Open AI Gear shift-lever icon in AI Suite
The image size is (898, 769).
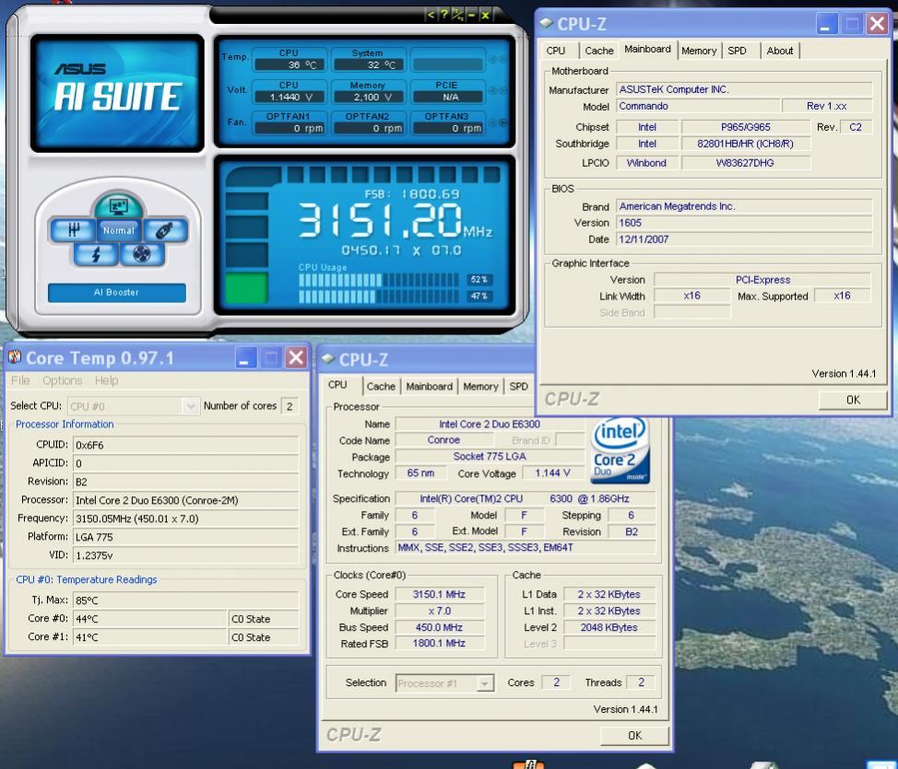pos(73,230)
